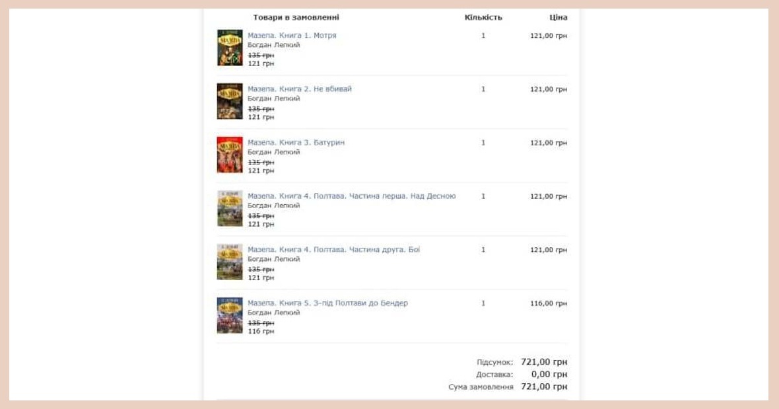Click the 116,00 грн price of Книга 5
This screenshot has width=779, height=409.
pos(549,303)
